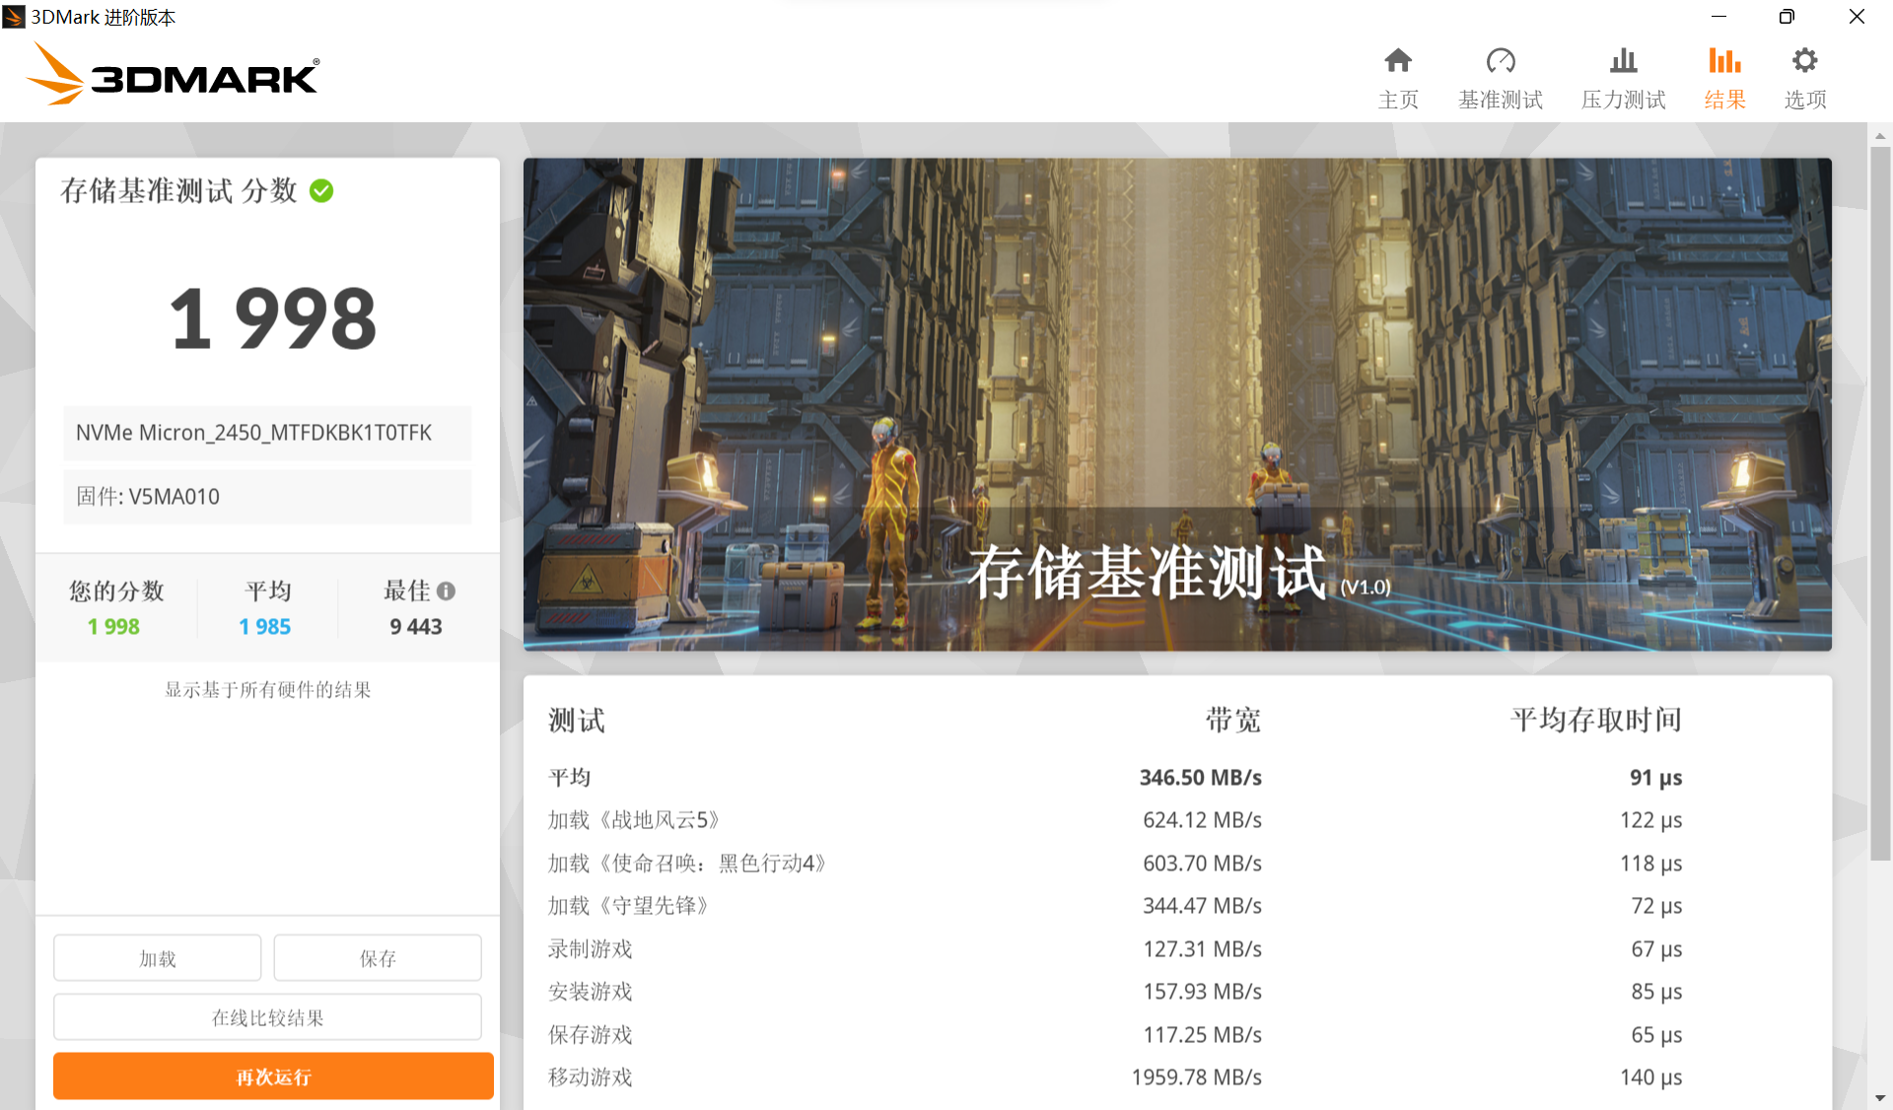
Task: Load a saved result with 加载
Action: point(157,957)
